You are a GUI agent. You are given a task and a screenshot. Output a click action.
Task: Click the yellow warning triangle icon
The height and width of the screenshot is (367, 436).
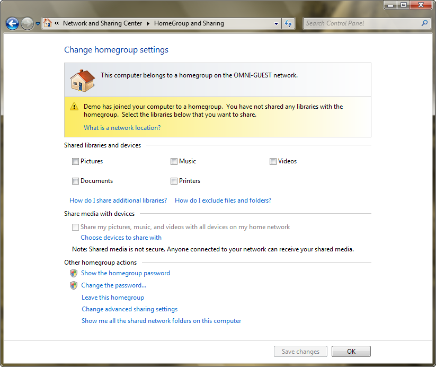(x=74, y=107)
